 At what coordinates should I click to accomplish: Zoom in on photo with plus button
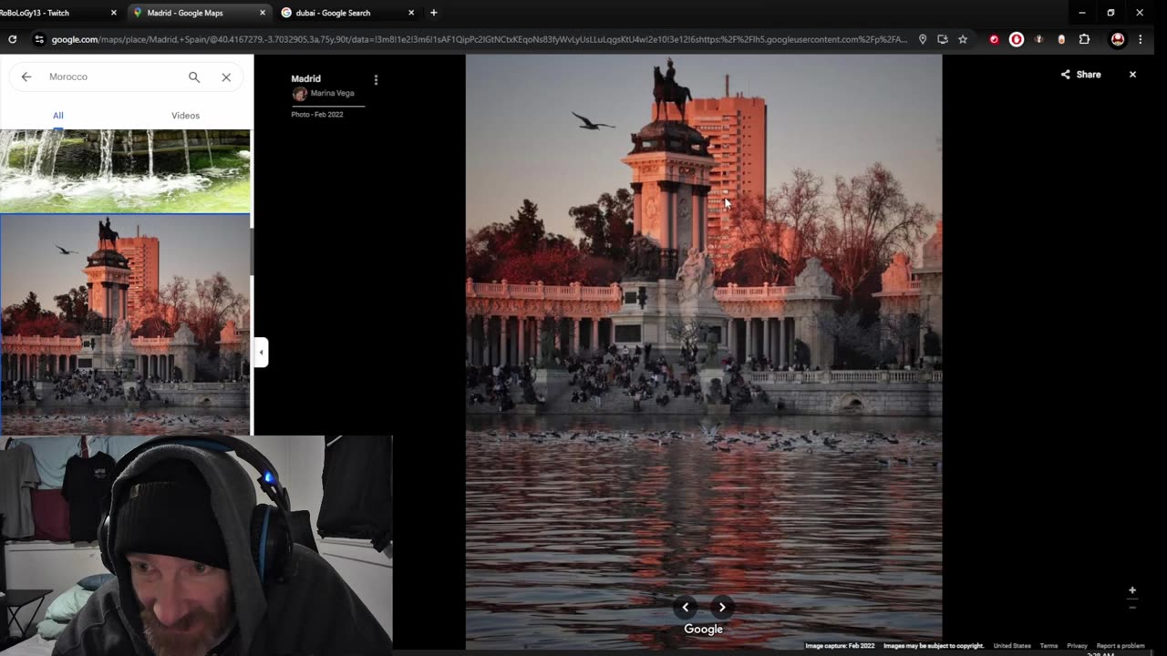tap(1132, 590)
